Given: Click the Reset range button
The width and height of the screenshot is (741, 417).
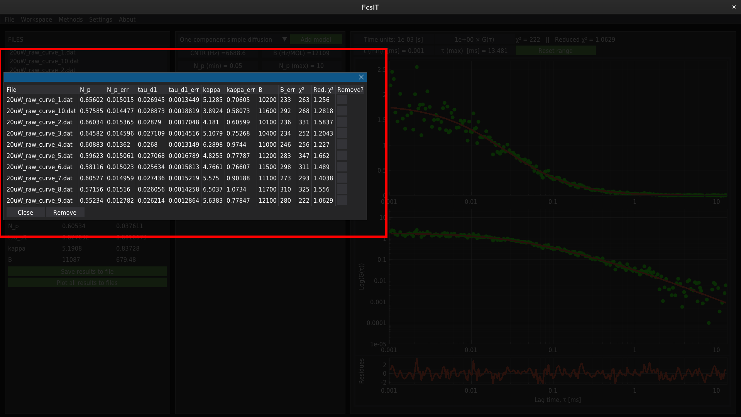Looking at the screenshot, I should pos(555,51).
